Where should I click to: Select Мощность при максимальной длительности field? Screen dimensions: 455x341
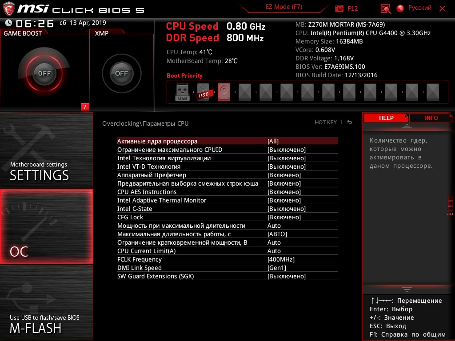coord(227,225)
